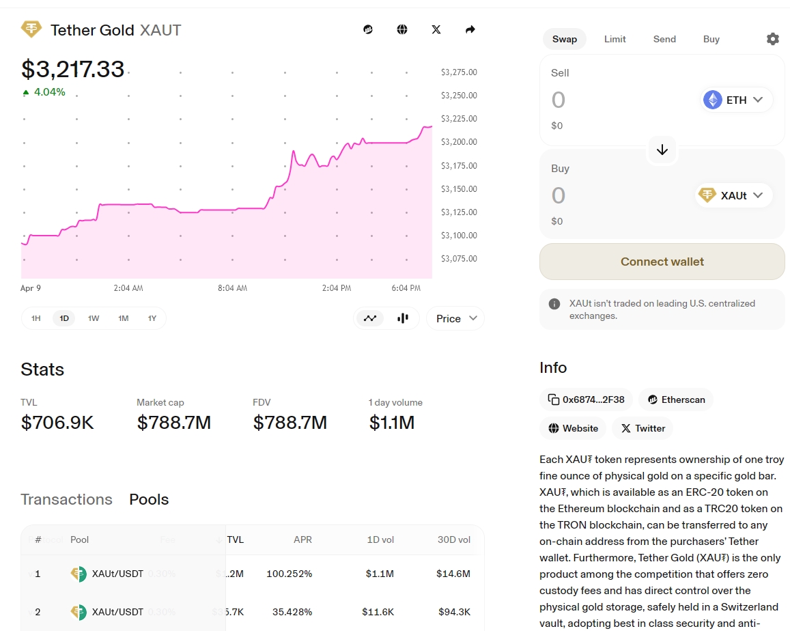Open Website link in Info

coord(574,428)
